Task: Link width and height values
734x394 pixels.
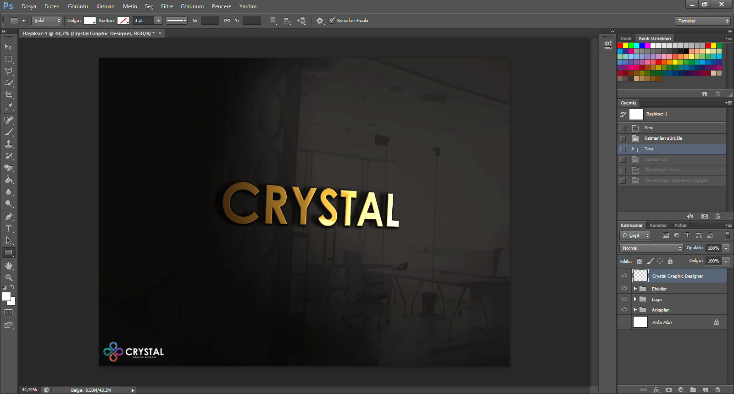Action: [227, 21]
